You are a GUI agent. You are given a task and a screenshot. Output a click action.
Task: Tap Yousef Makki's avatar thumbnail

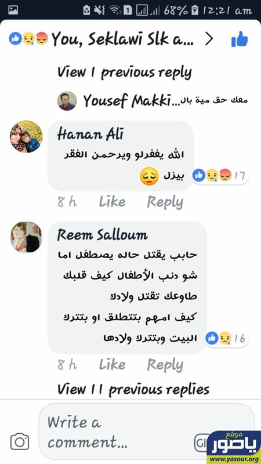click(x=67, y=101)
